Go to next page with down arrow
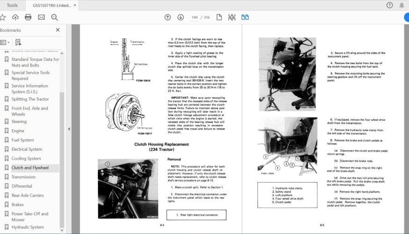Screen dimensions: 409x234 pos(181,17)
